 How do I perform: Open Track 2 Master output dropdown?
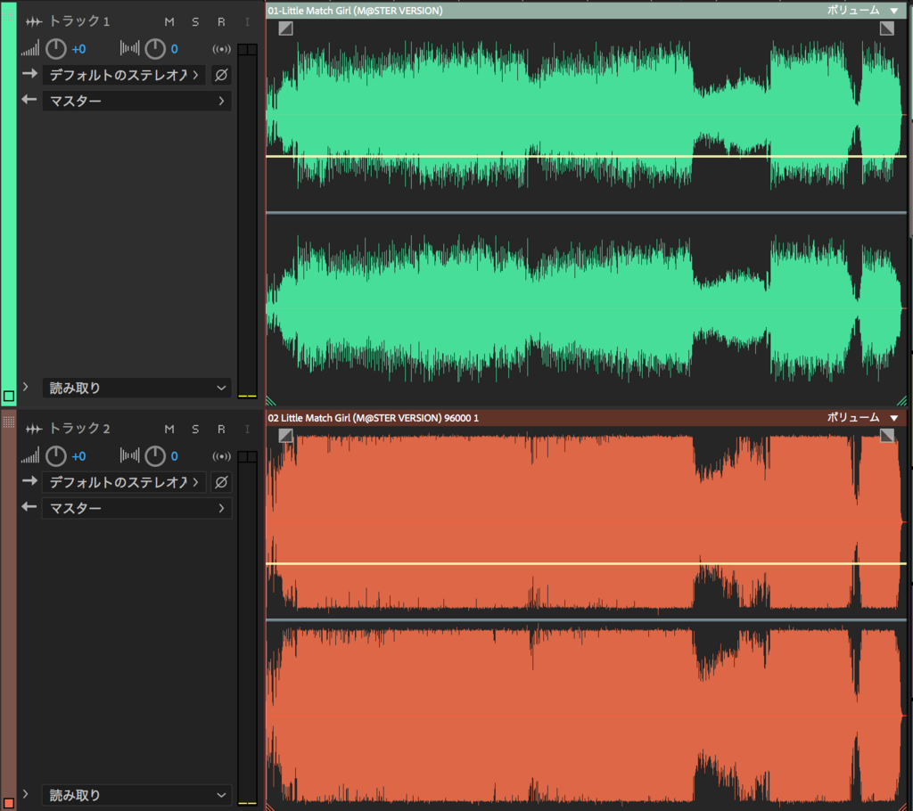pyautogui.click(x=136, y=508)
